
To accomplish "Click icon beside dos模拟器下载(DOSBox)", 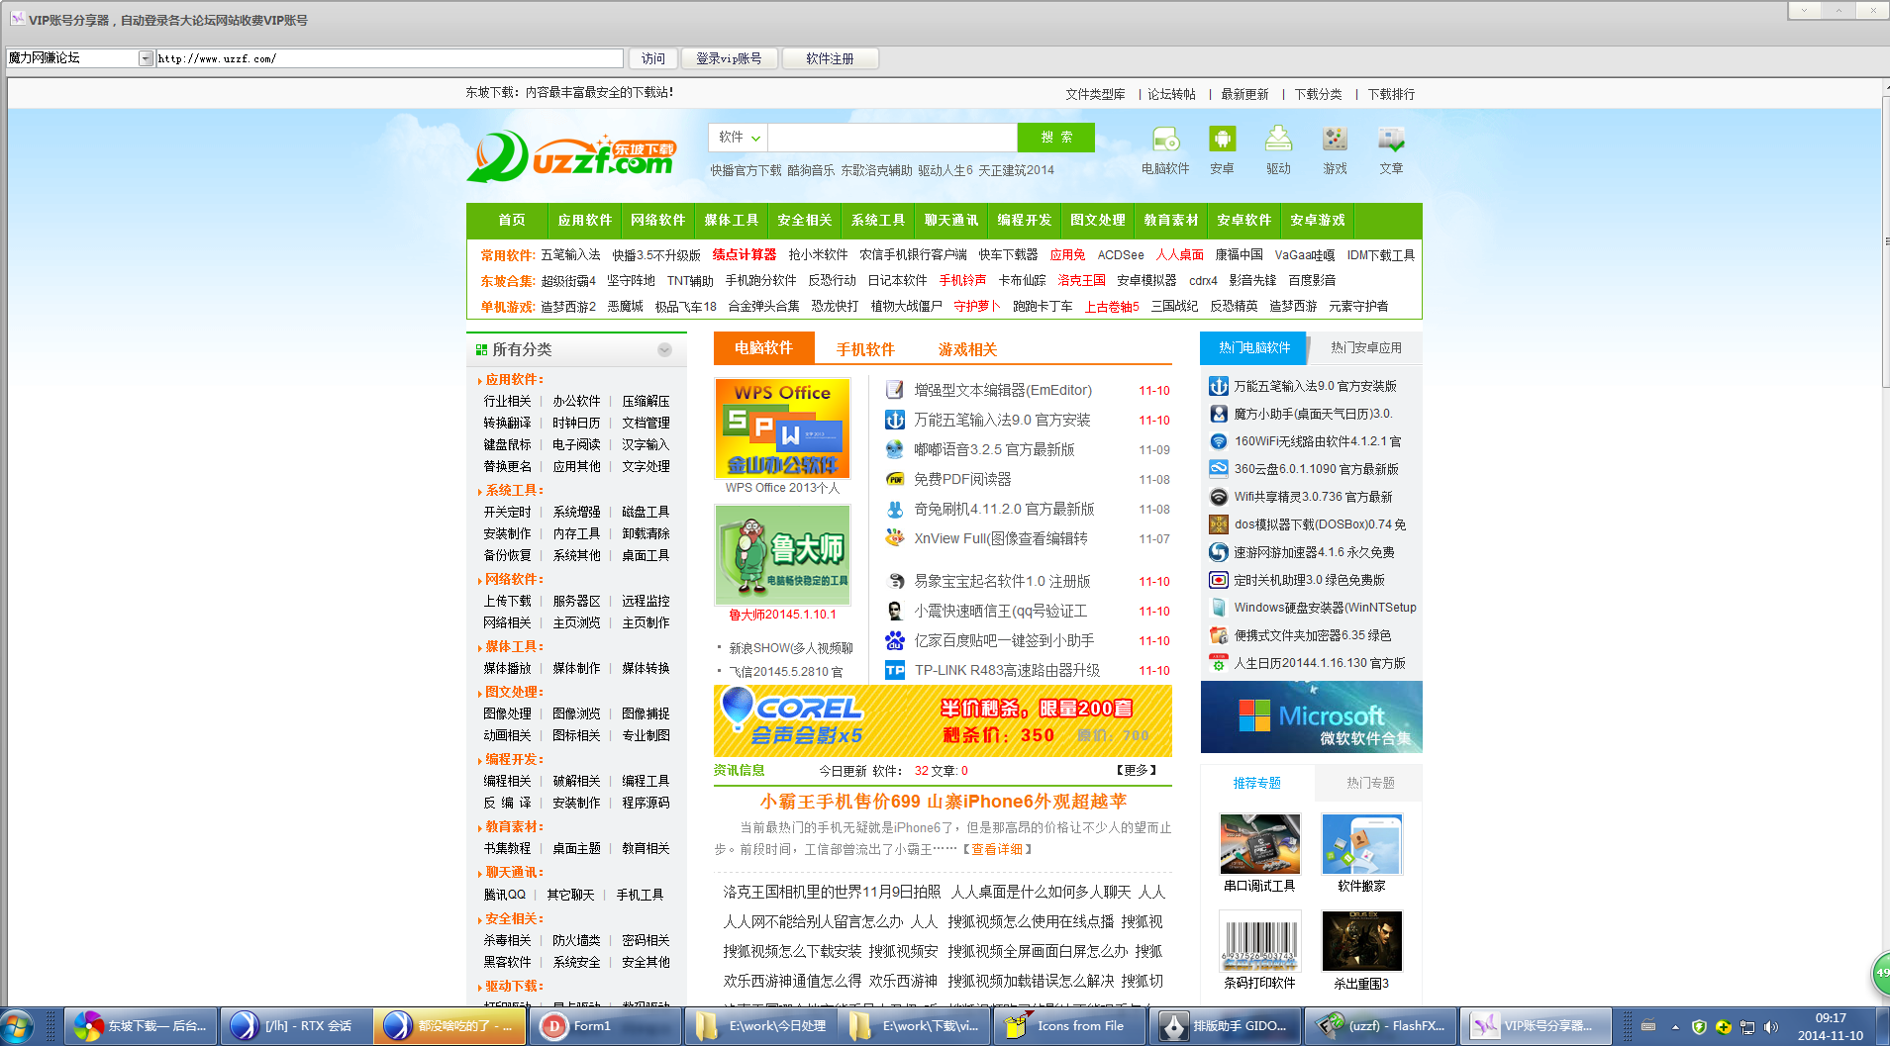I will [1219, 524].
